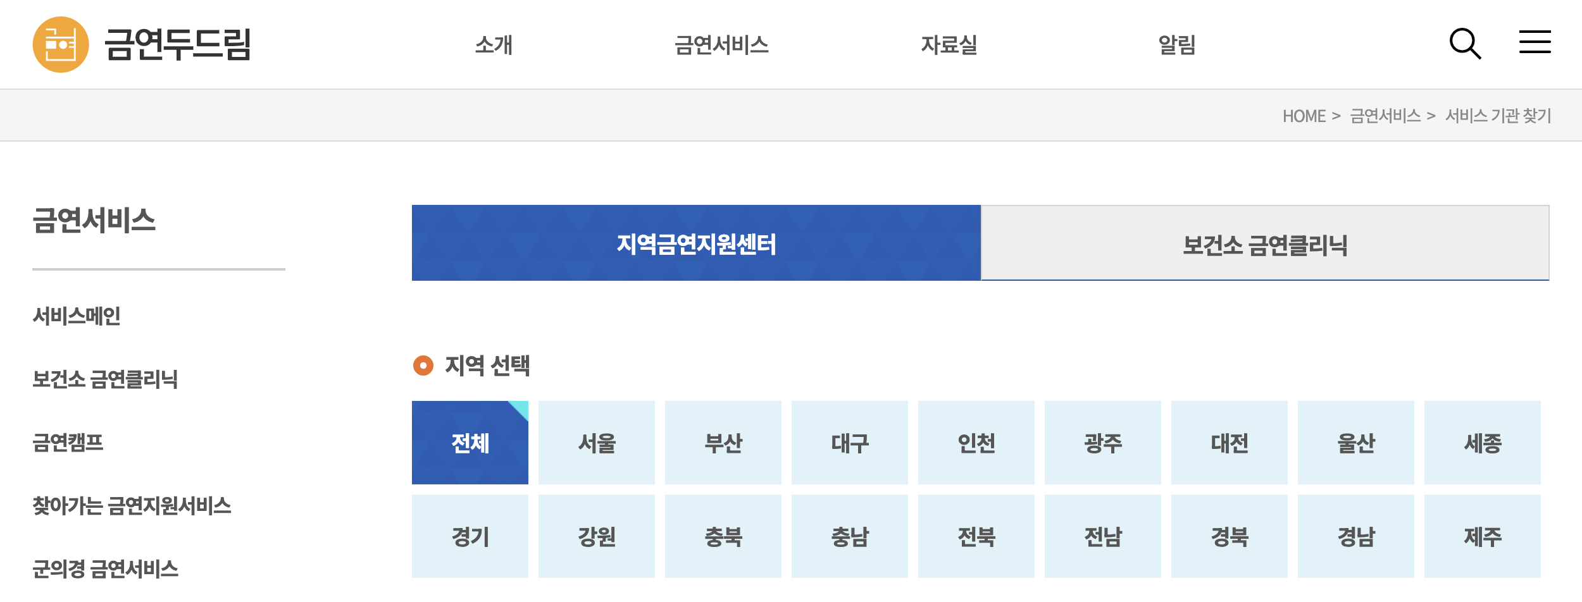
Task: Select the 울산 region button
Action: click(x=1357, y=443)
